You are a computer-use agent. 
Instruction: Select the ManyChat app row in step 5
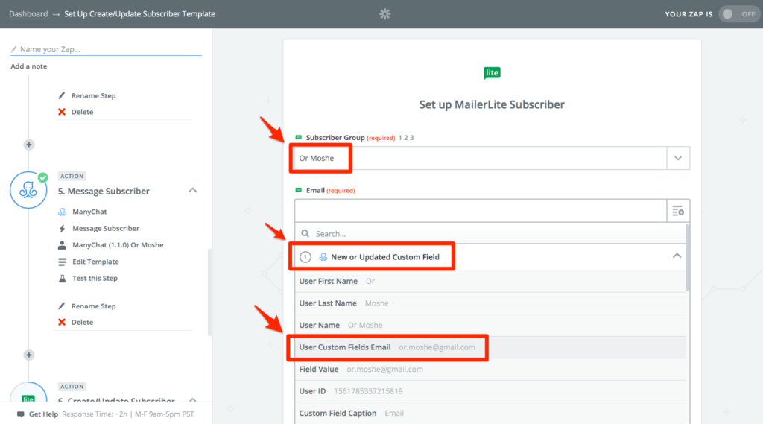pyautogui.click(x=89, y=212)
